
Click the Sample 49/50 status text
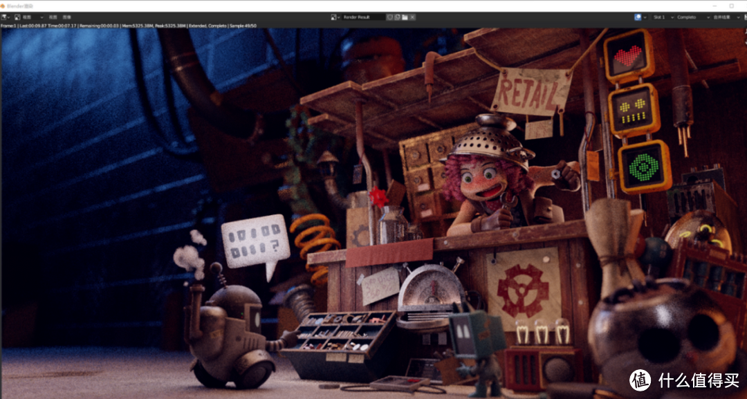pyautogui.click(x=243, y=26)
